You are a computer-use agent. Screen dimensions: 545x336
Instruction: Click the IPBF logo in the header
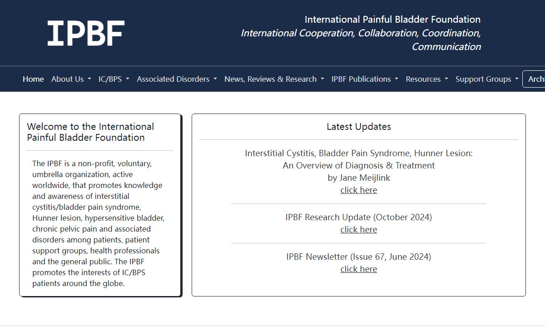click(86, 33)
